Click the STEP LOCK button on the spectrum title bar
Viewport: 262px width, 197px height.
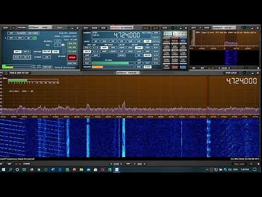pos(231,73)
